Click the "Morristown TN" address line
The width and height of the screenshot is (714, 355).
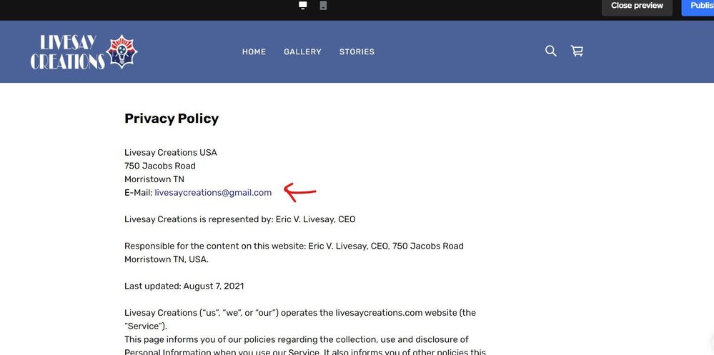pyautogui.click(x=154, y=179)
